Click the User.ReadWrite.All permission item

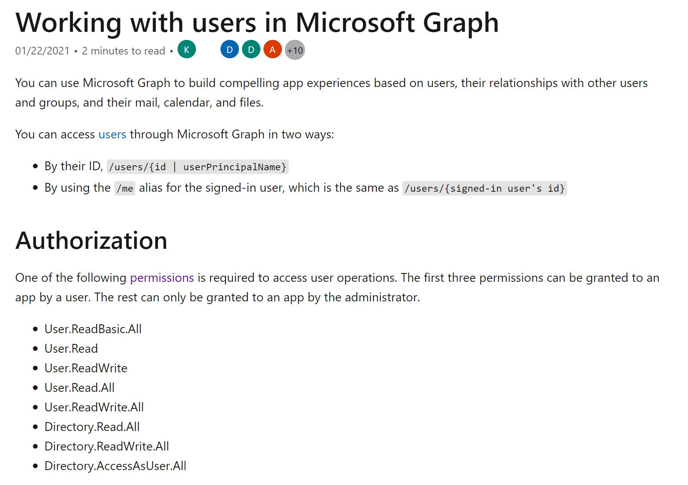click(94, 408)
